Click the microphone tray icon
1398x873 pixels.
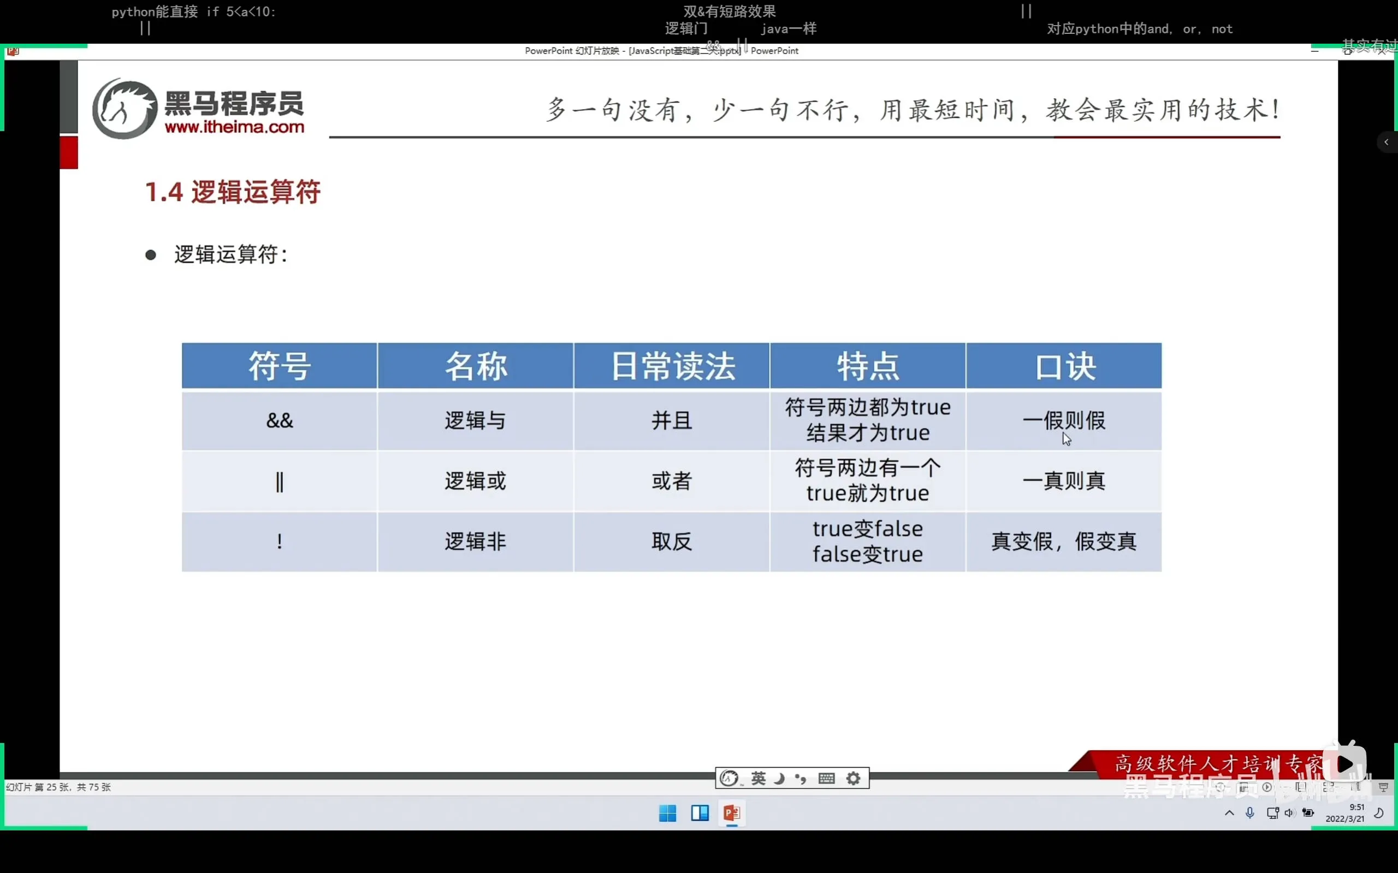(1250, 813)
